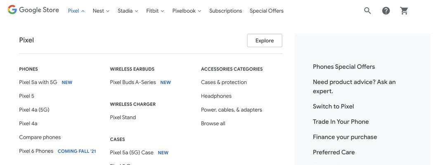Open Cases & protection category

pos(224,82)
